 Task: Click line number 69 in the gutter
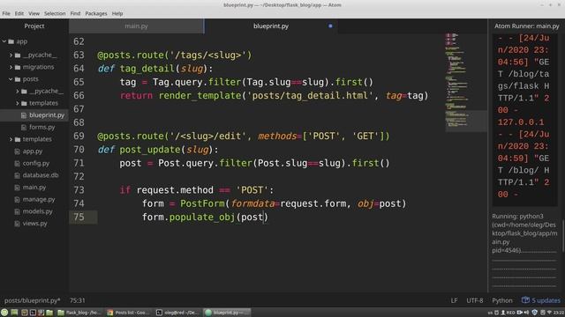pyautogui.click(x=79, y=136)
